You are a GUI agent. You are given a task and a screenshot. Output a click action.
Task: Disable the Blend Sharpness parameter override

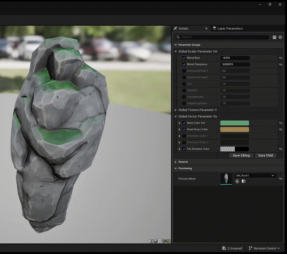tap(184, 64)
